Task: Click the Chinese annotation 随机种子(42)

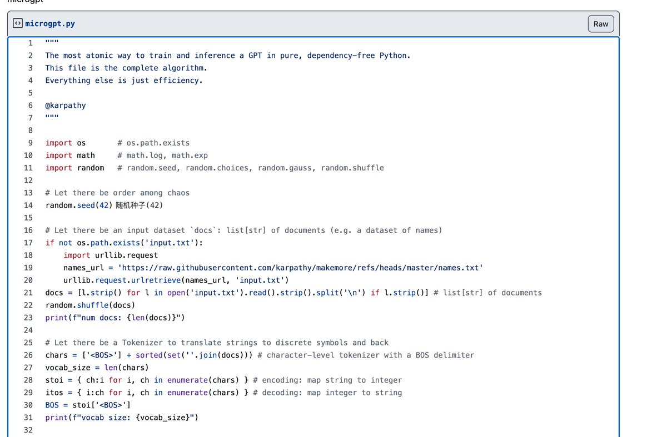Action: pyautogui.click(x=139, y=205)
